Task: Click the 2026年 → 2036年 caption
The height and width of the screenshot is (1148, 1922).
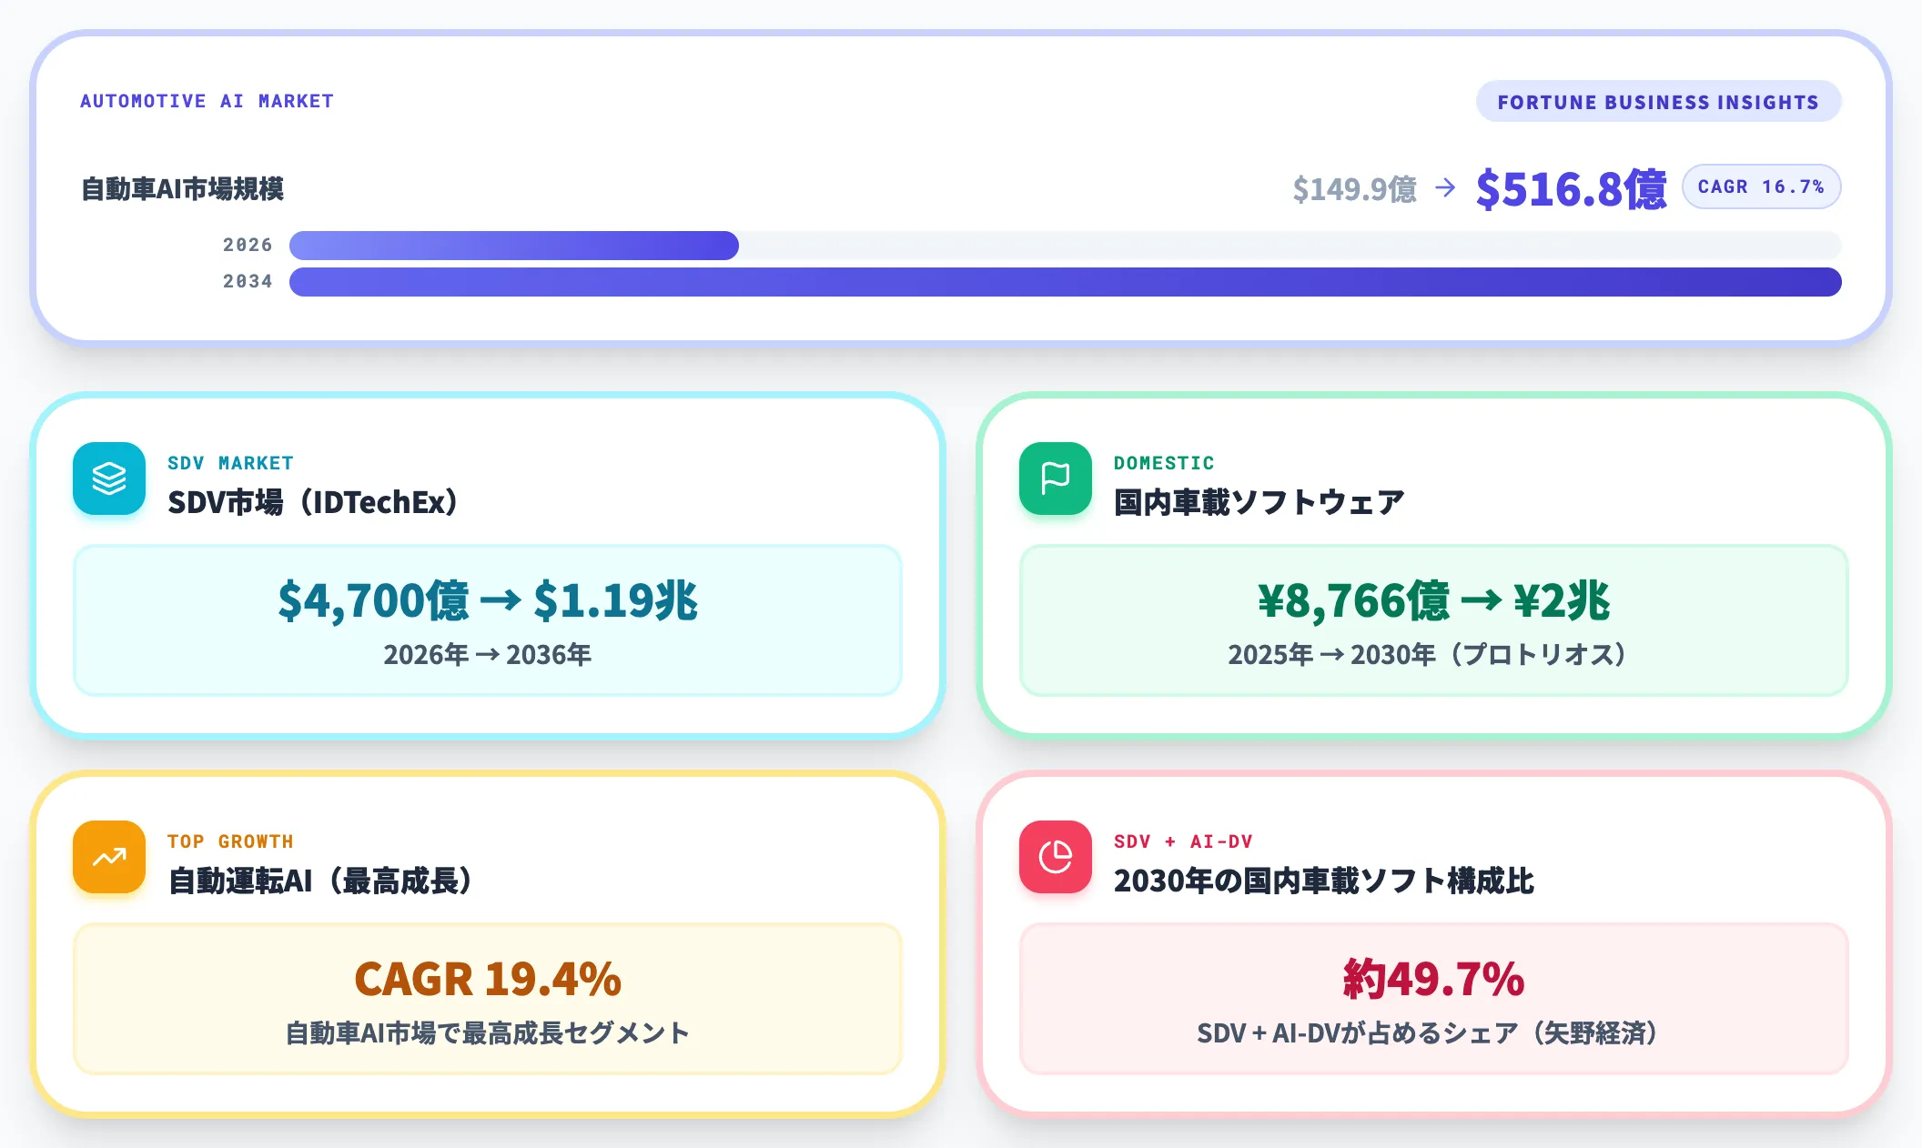Action: coord(488,655)
